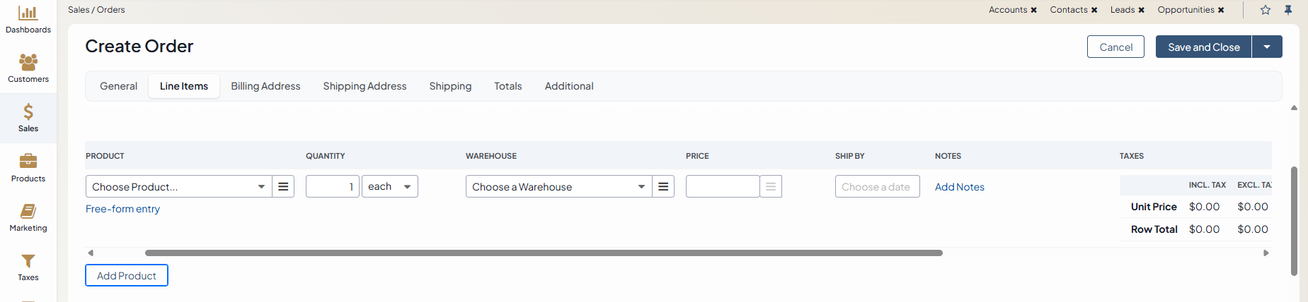The height and width of the screenshot is (302, 1308).
Task: Click the pin shortcut icon
Action: point(1288,10)
